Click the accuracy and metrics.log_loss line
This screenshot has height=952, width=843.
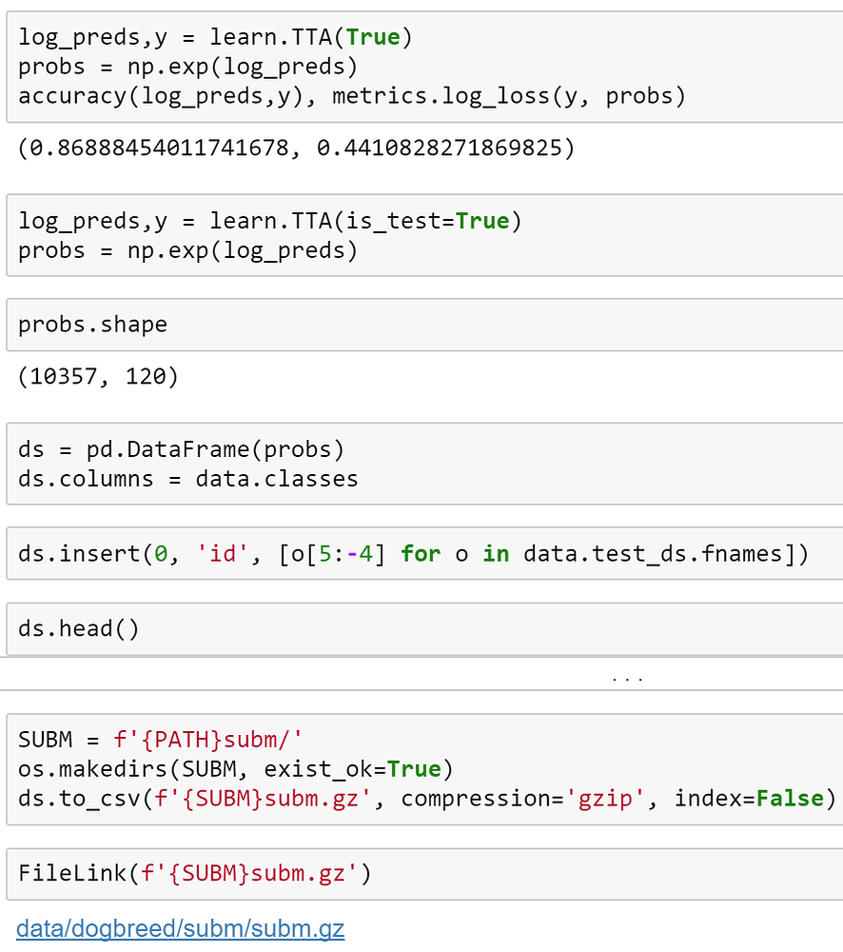tap(352, 96)
